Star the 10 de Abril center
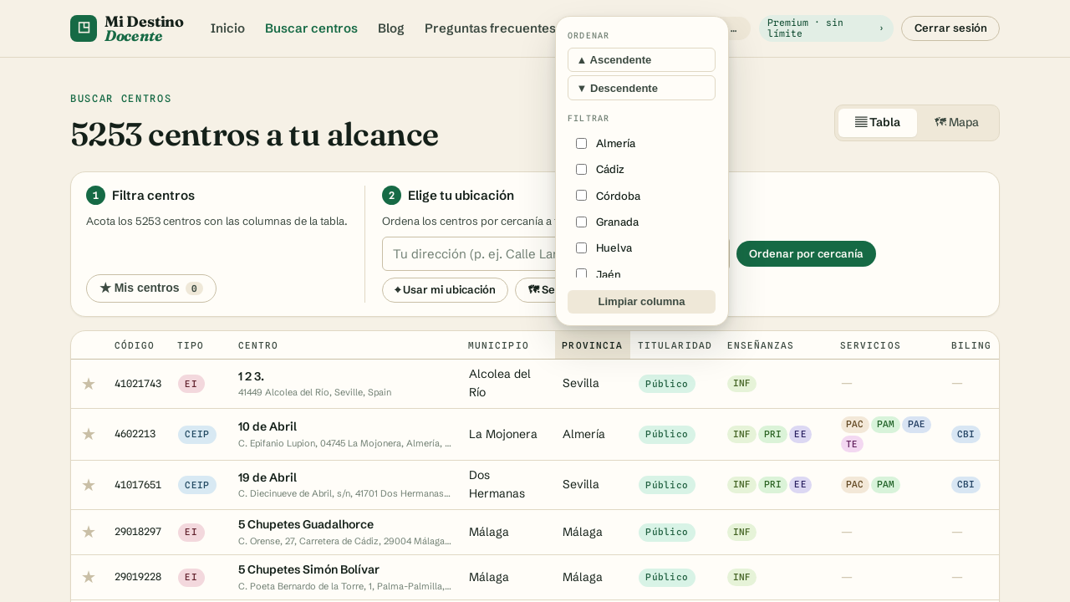The width and height of the screenshot is (1070, 602). click(x=89, y=434)
